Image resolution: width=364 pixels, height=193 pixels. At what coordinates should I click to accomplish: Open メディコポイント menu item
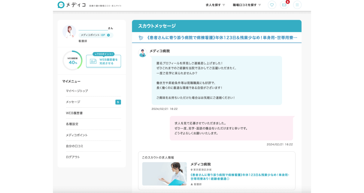(x=77, y=135)
